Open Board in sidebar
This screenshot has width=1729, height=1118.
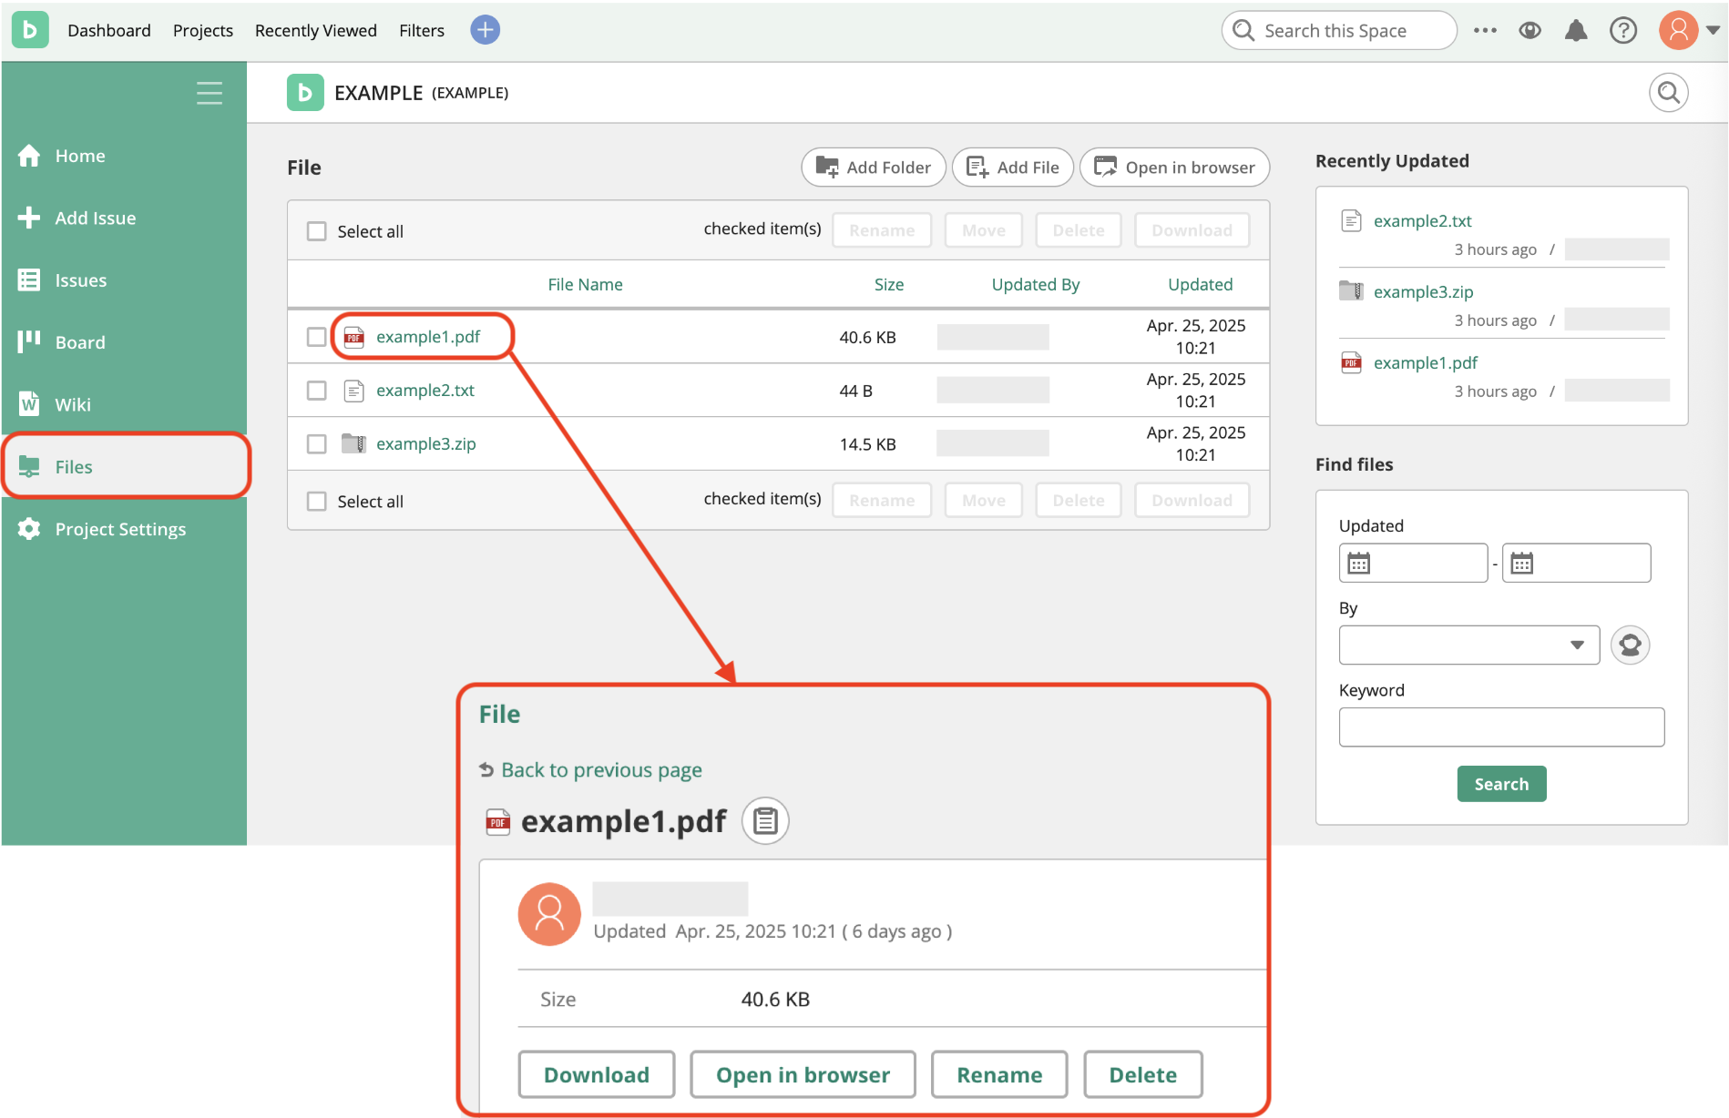click(x=124, y=342)
